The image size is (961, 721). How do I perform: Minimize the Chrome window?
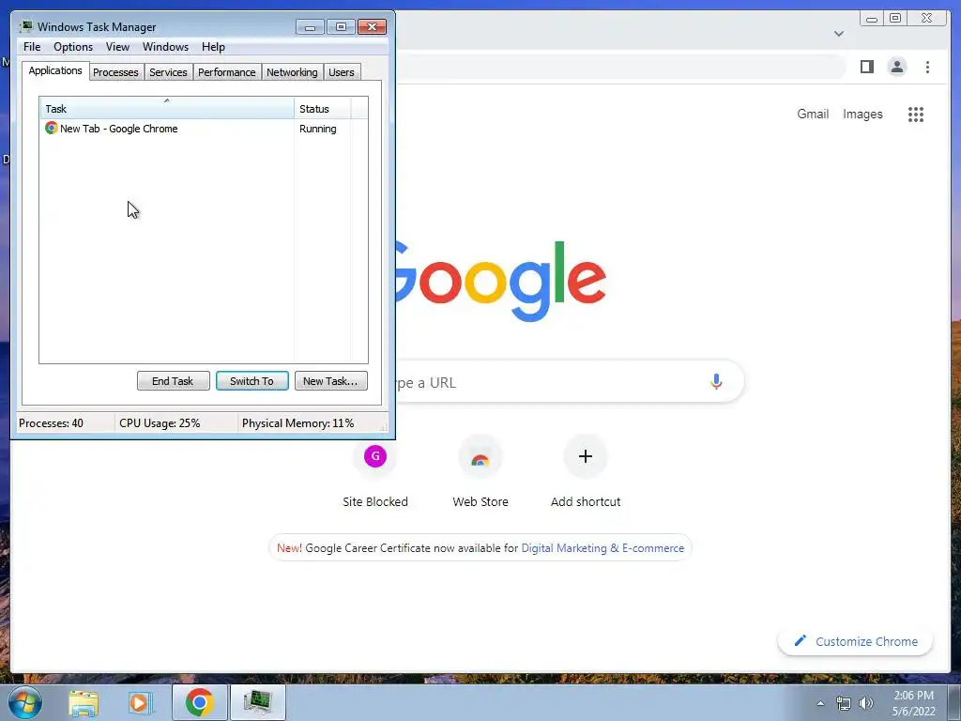(872, 19)
